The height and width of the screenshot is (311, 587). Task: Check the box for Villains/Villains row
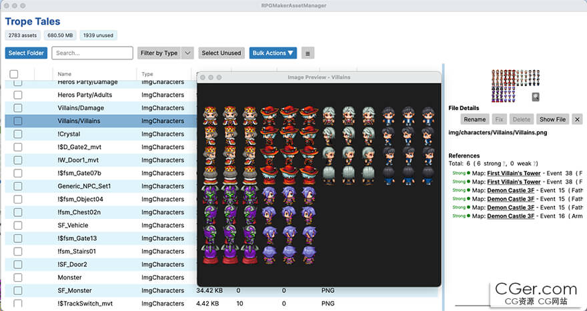coord(17,121)
